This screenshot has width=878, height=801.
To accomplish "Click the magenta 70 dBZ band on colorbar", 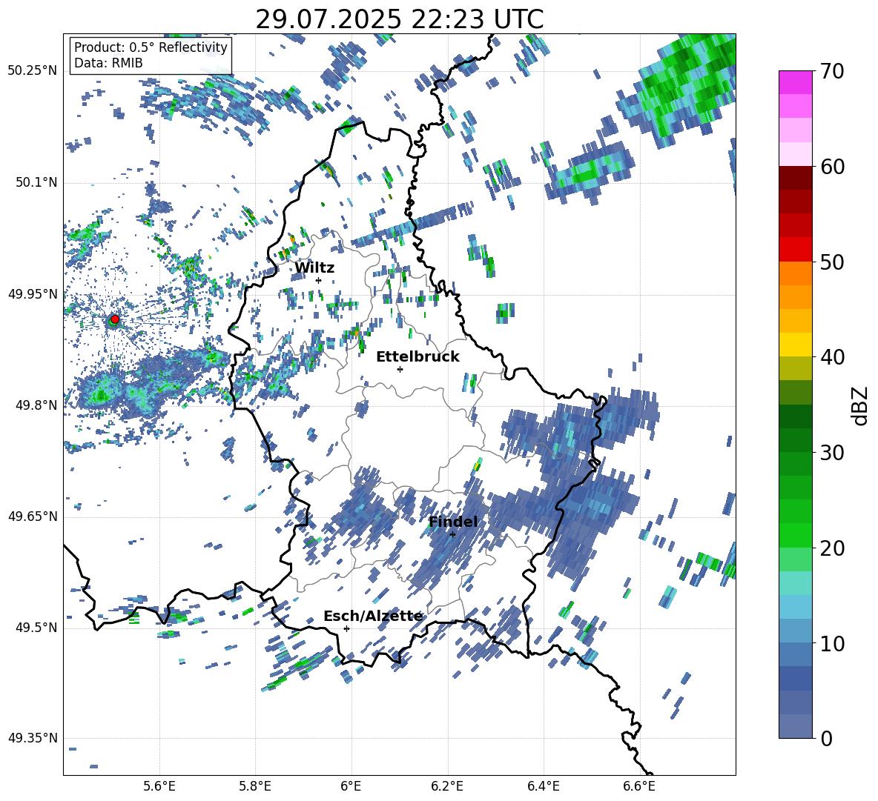I will (795, 82).
